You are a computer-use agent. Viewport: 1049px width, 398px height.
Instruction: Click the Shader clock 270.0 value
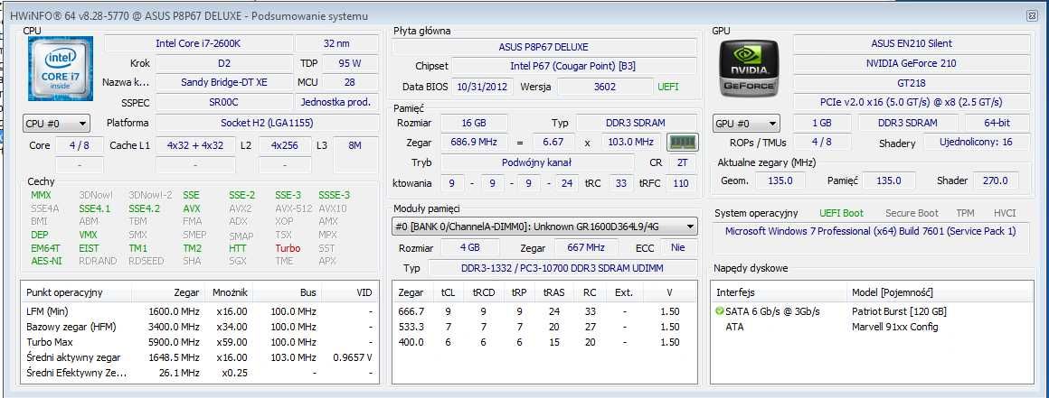pyautogui.click(x=997, y=180)
